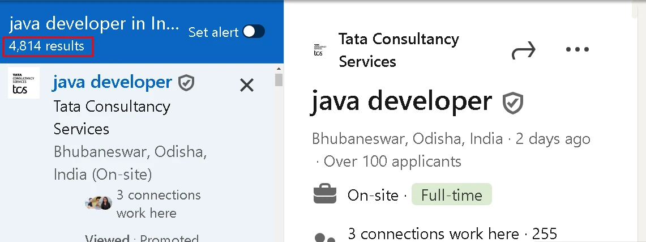Toggle the Set alert switch
Image resolution: width=646 pixels, height=242 pixels.
click(254, 32)
